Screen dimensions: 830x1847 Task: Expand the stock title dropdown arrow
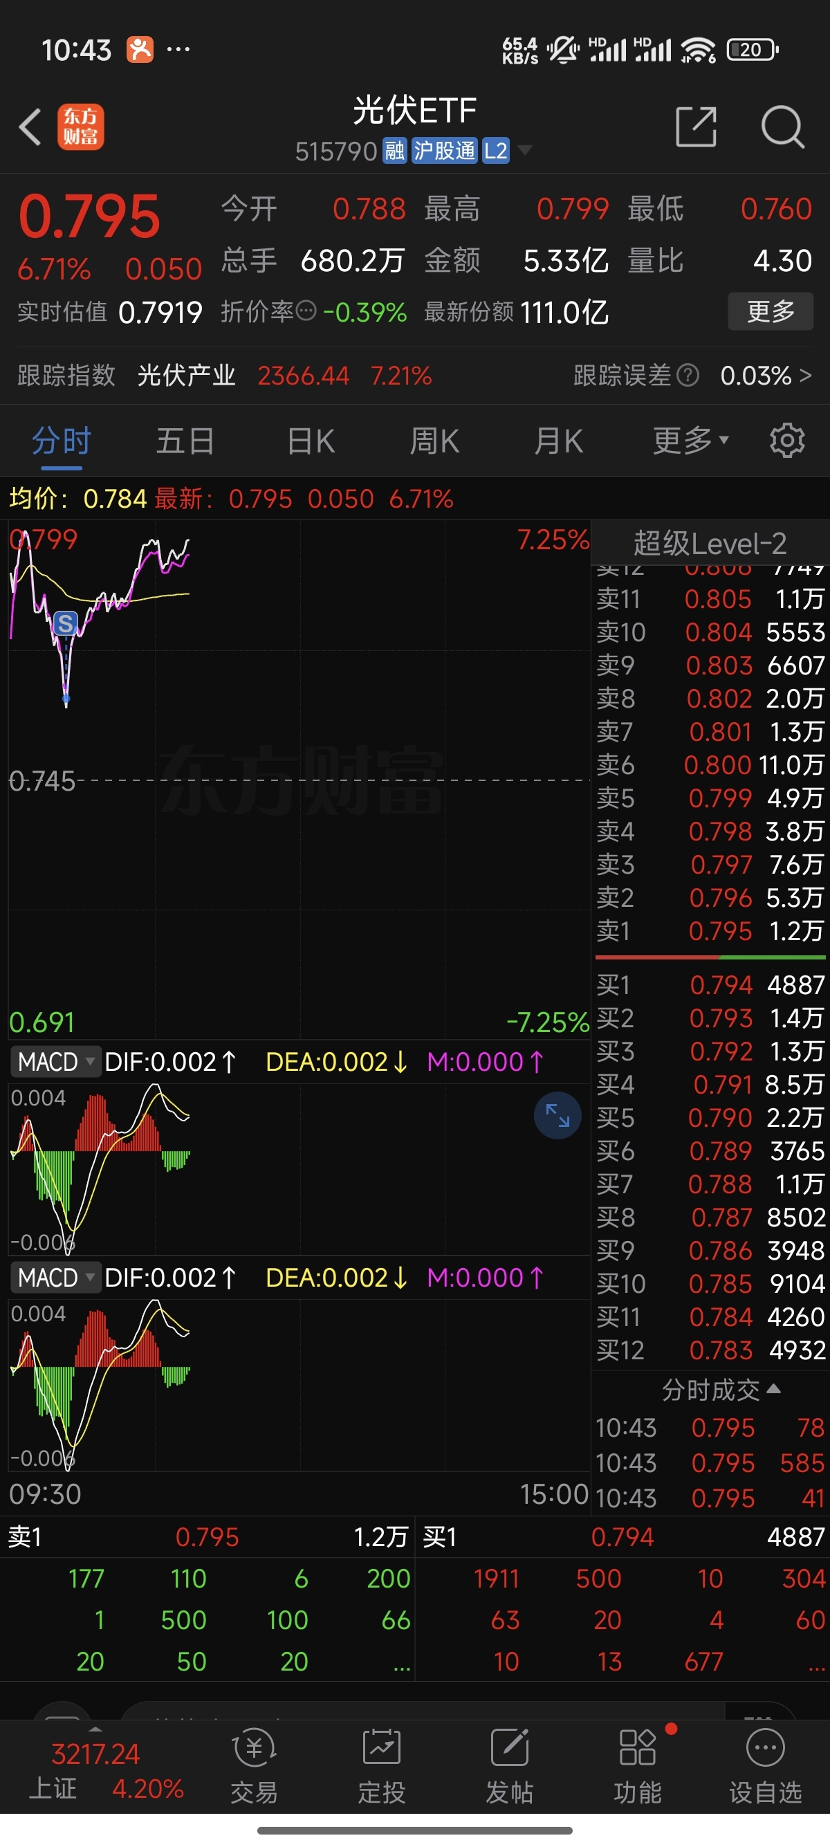(x=525, y=151)
